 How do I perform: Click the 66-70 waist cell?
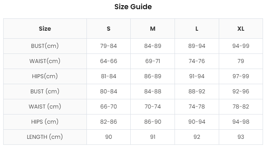point(108,107)
